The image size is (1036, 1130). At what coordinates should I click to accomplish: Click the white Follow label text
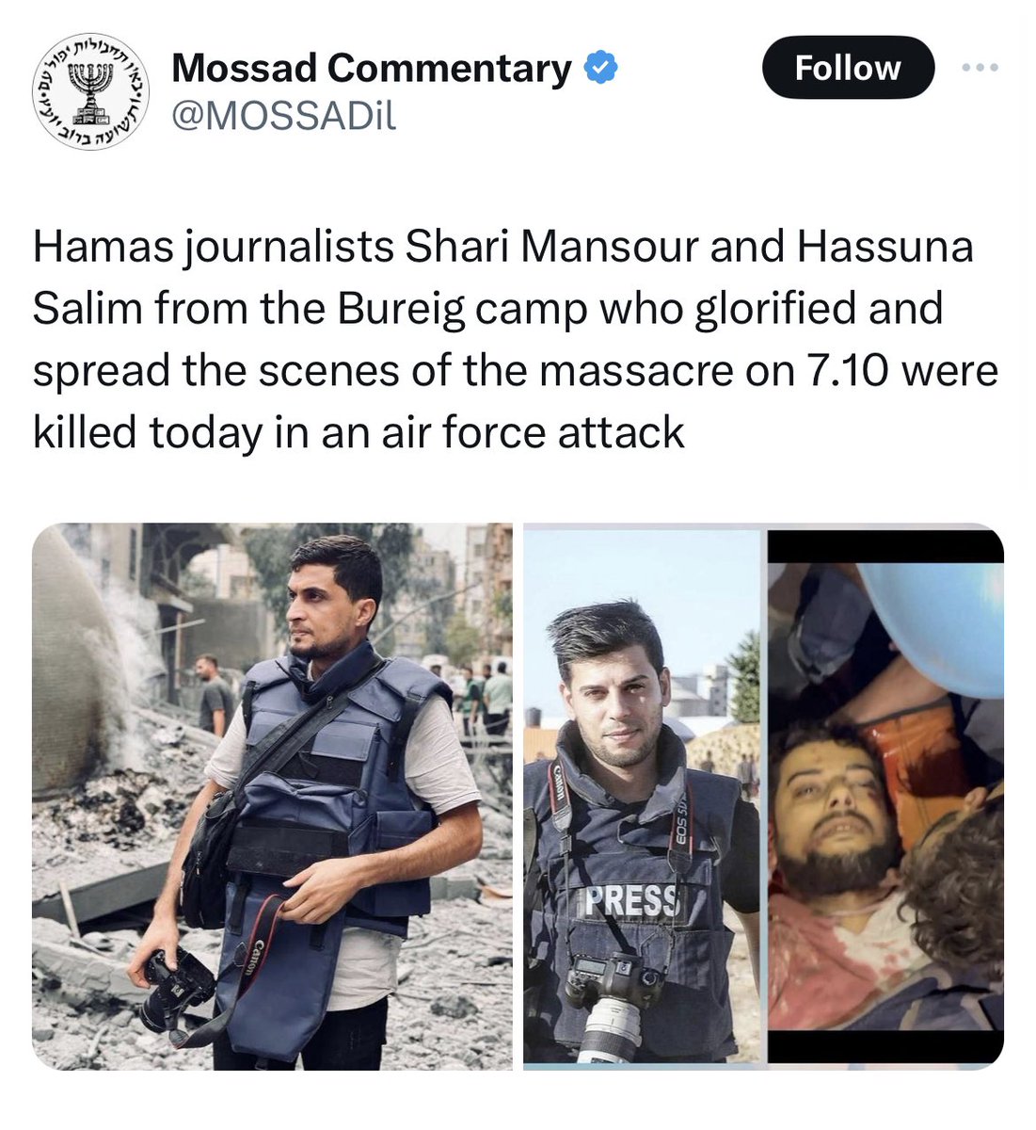(x=848, y=68)
